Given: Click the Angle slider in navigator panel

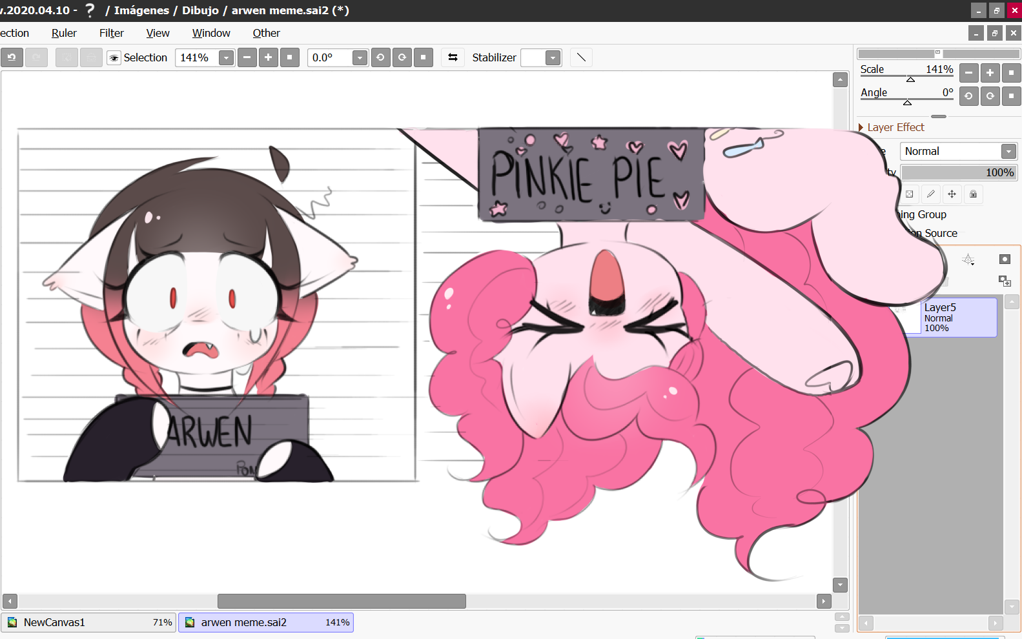Looking at the screenshot, I should point(907,100).
